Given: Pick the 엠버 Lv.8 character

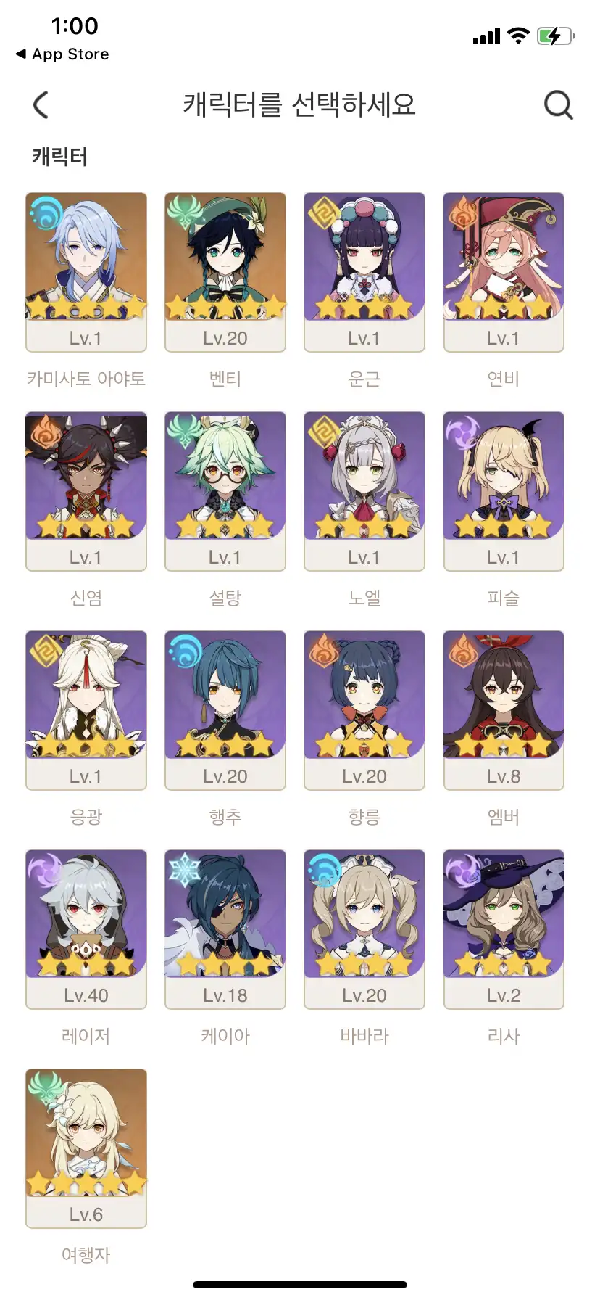Looking at the screenshot, I should point(504,710).
